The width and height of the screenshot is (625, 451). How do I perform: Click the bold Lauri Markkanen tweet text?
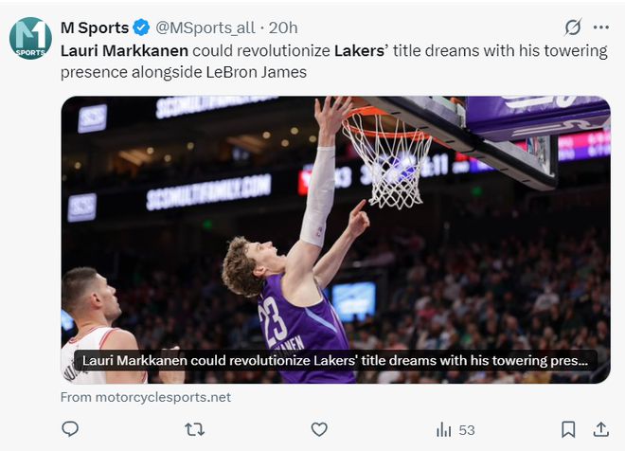[124, 50]
